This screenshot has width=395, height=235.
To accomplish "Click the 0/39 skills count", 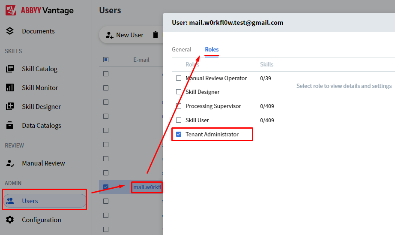I will tap(266, 78).
